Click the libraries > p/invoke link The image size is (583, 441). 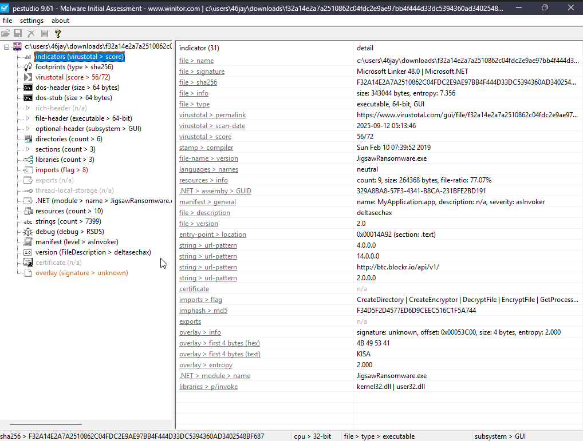click(x=208, y=387)
